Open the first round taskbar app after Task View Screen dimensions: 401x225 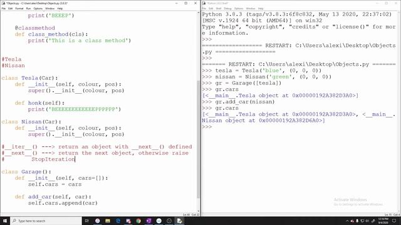pos(98,221)
